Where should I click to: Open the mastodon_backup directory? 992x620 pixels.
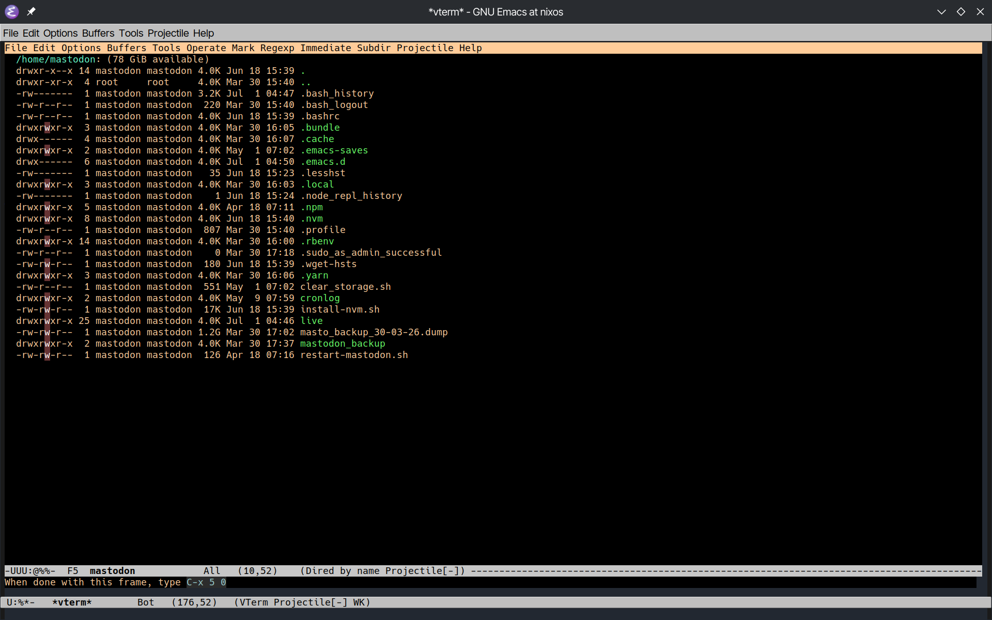pyautogui.click(x=343, y=344)
